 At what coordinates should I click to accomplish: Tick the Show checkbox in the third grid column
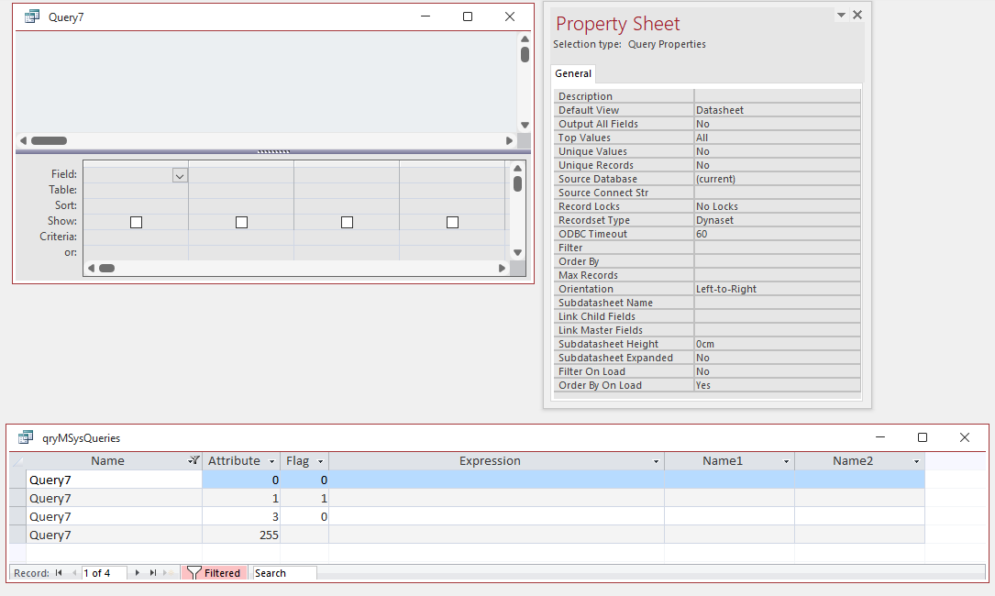[x=347, y=222]
